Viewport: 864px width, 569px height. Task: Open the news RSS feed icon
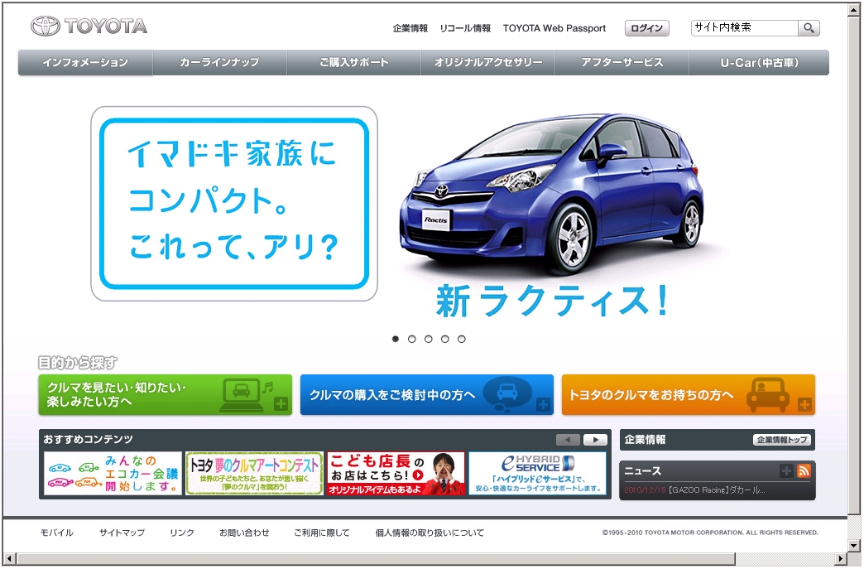[804, 471]
